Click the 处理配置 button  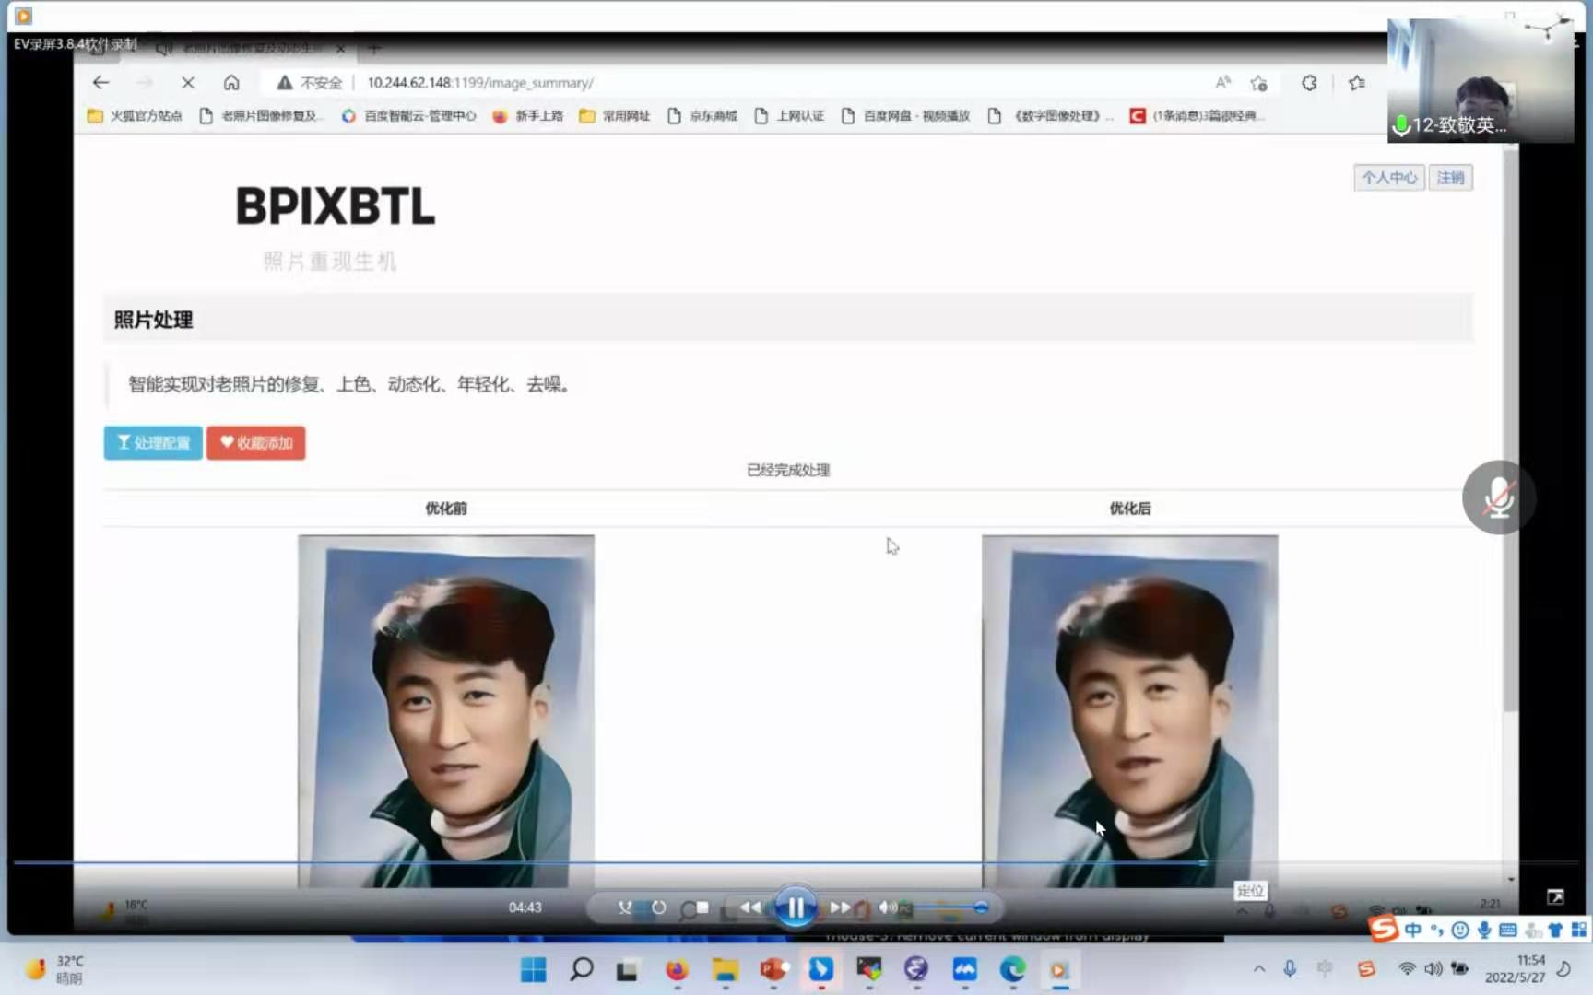point(153,443)
